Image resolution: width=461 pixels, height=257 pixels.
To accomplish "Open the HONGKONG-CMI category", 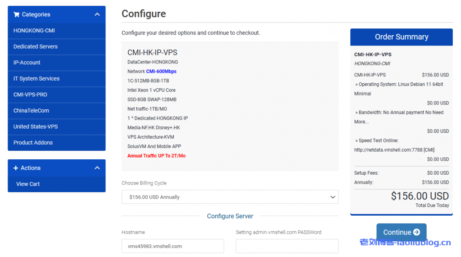I will point(34,31).
